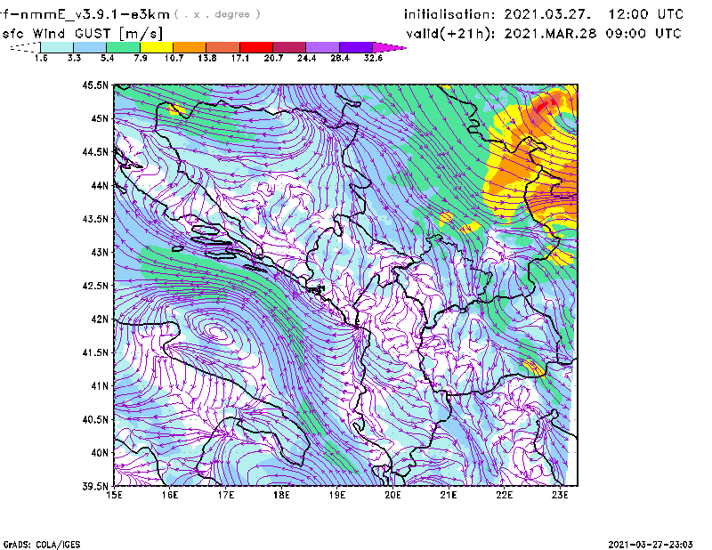Click the '5.4' legend value
The image size is (712, 550).
coord(107,58)
